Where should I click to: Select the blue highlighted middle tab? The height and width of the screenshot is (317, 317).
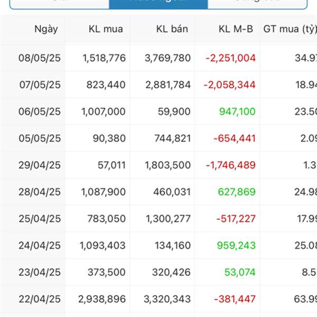pos(158,4)
